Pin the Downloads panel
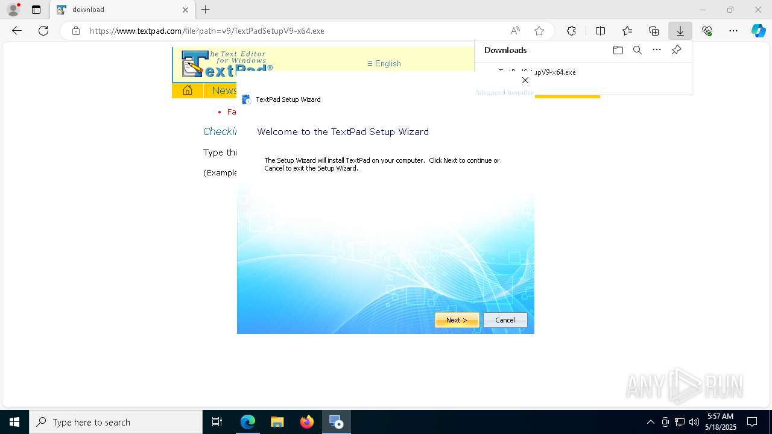The height and width of the screenshot is (434, 772). (676, 50)
